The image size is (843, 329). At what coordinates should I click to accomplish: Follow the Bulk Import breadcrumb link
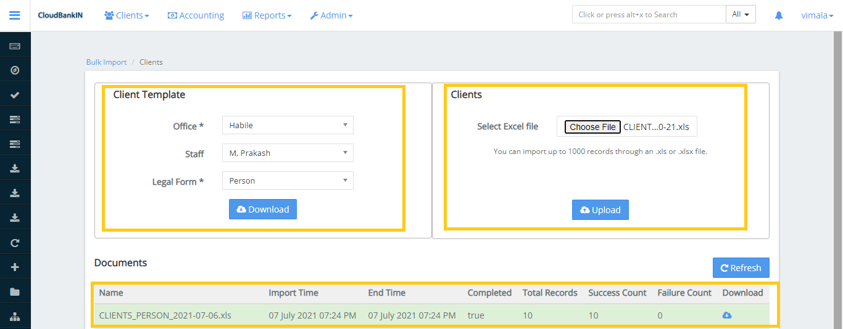(x=106, y=62)
